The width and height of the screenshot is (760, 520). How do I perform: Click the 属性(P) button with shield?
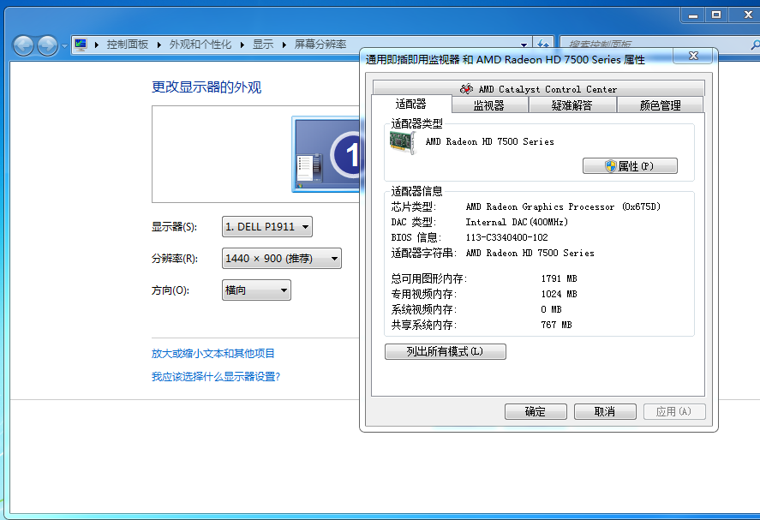coord(630,166)
